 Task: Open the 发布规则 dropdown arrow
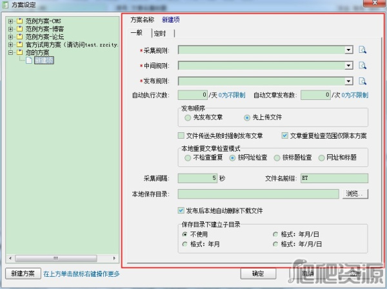tap(348, 81)
